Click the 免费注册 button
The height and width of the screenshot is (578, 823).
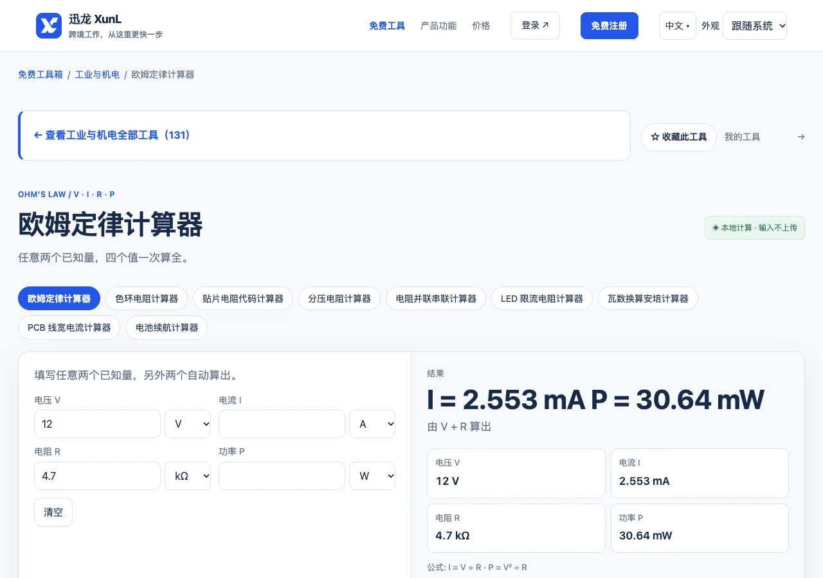pyautogui.click(x=610, y=26)
